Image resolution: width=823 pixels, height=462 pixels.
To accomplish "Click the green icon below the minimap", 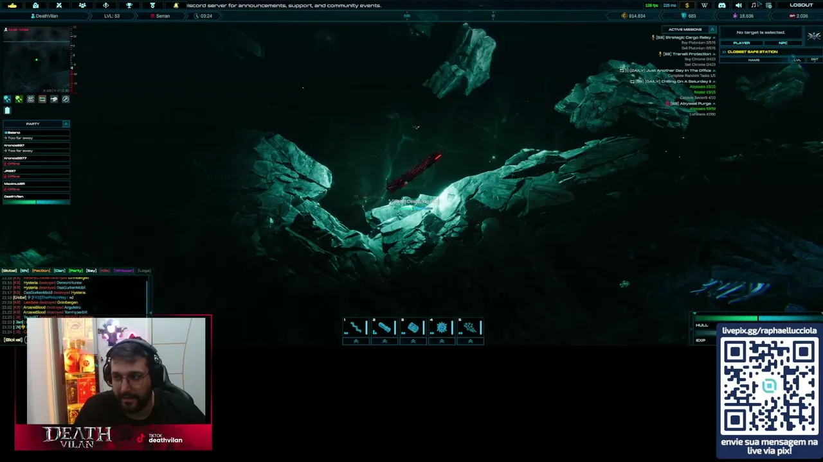I will coord(19,99).
